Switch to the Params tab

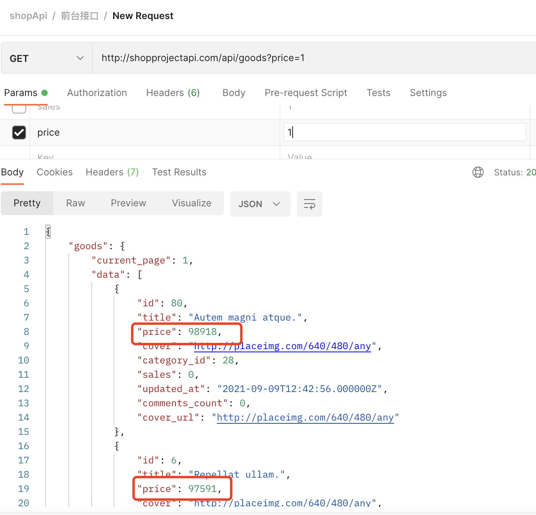pos(26,93)
